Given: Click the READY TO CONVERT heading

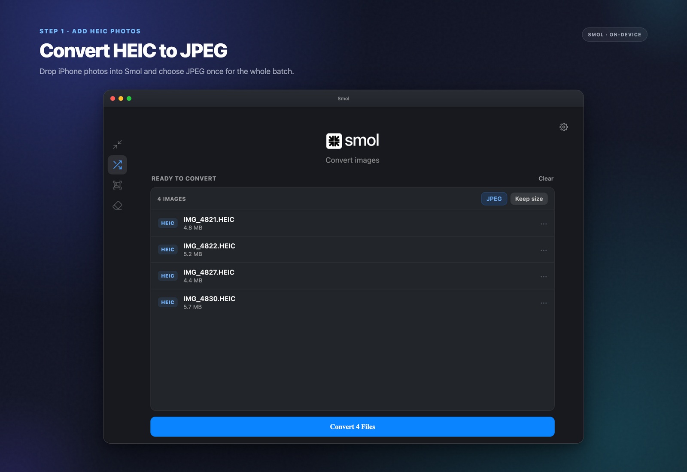Looking at the screenshot, I should tap(184, 179).
